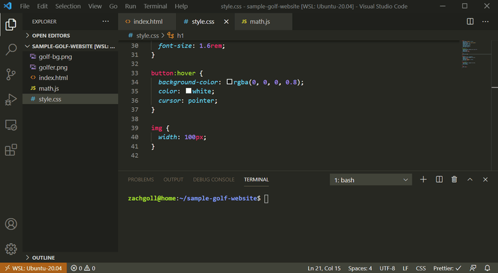Open the Extensions view
The image size is (498, 273).
(x=11, y=150)
